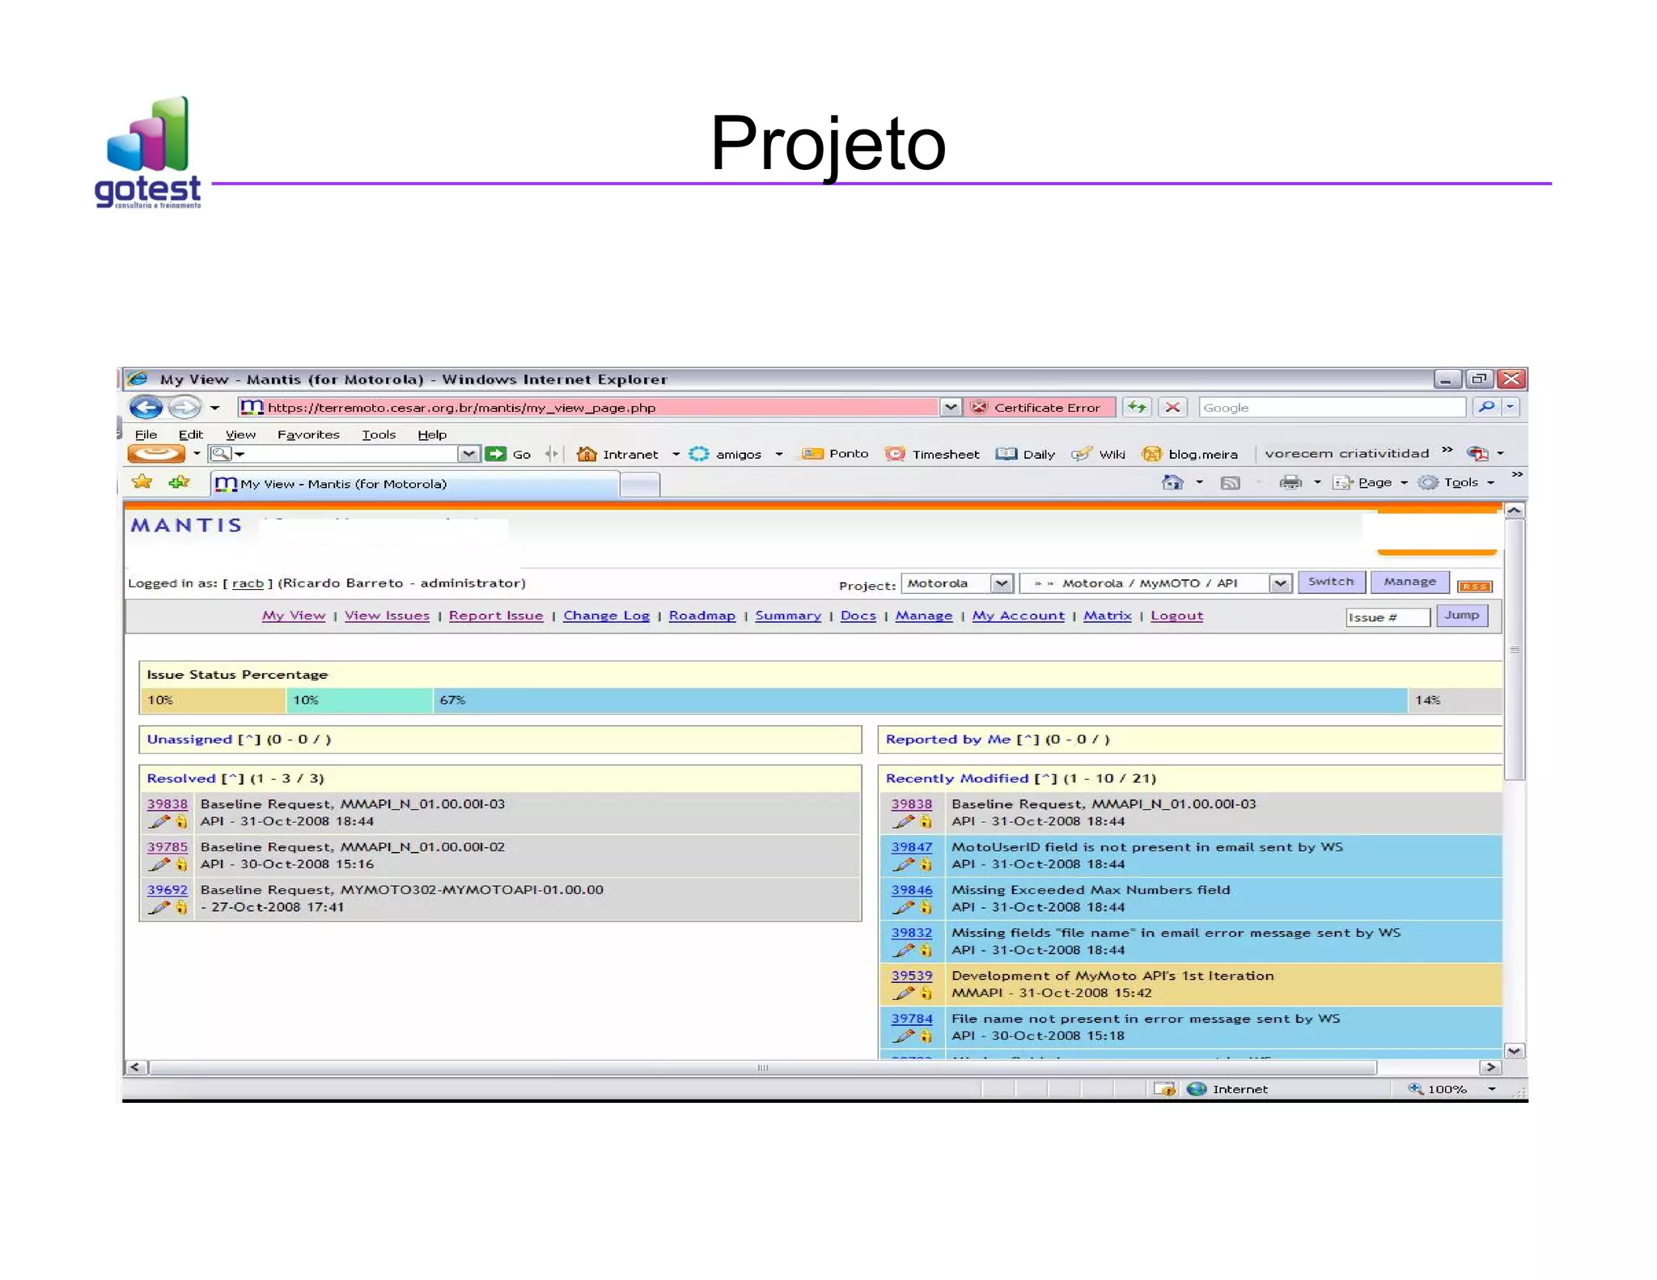Open the address bar URL dropdown

pyautogui.click(x=951, y=407)
